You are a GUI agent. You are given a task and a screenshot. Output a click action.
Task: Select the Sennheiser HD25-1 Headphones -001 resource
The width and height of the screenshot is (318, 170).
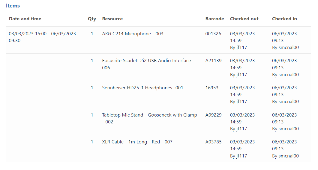pos(142,88)
